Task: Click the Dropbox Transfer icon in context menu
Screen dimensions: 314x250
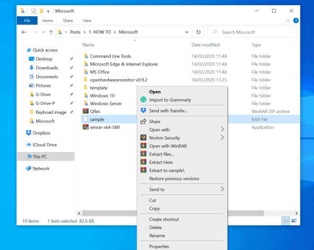Action: click(144, 110)
